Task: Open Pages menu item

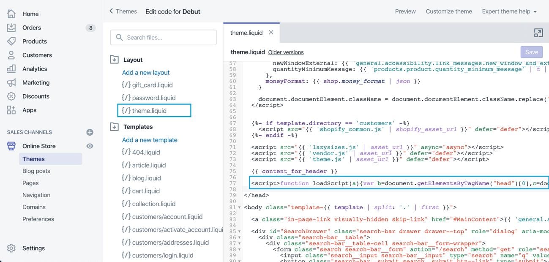Action: 30,183
